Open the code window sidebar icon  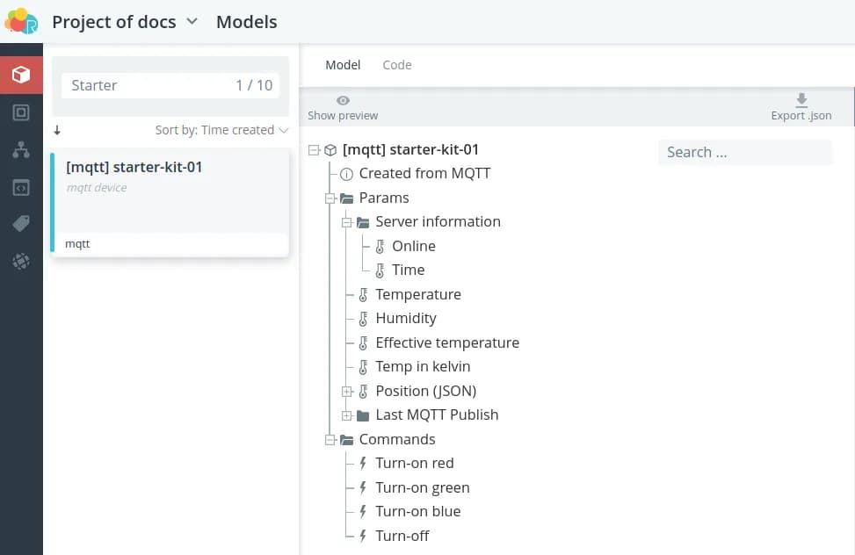click(x=21, y=187)
